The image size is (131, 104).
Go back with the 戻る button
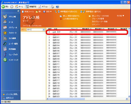click(5, 7)
